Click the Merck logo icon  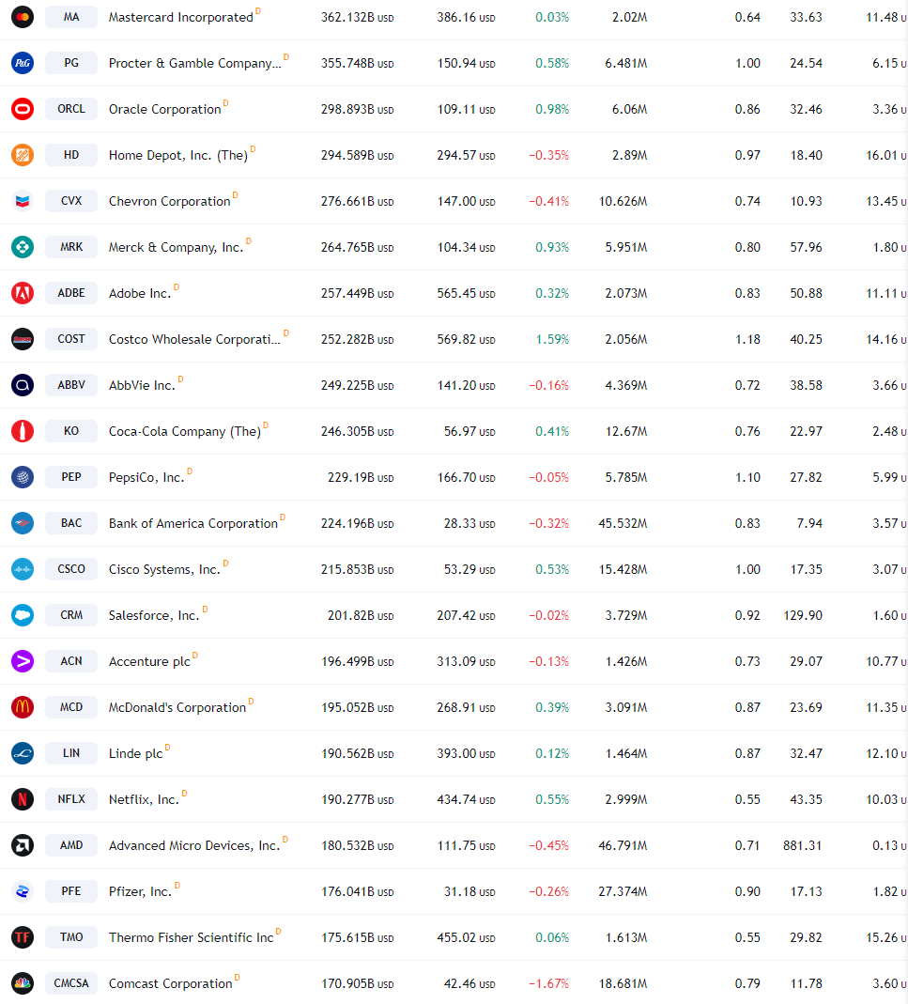point(23,247)
